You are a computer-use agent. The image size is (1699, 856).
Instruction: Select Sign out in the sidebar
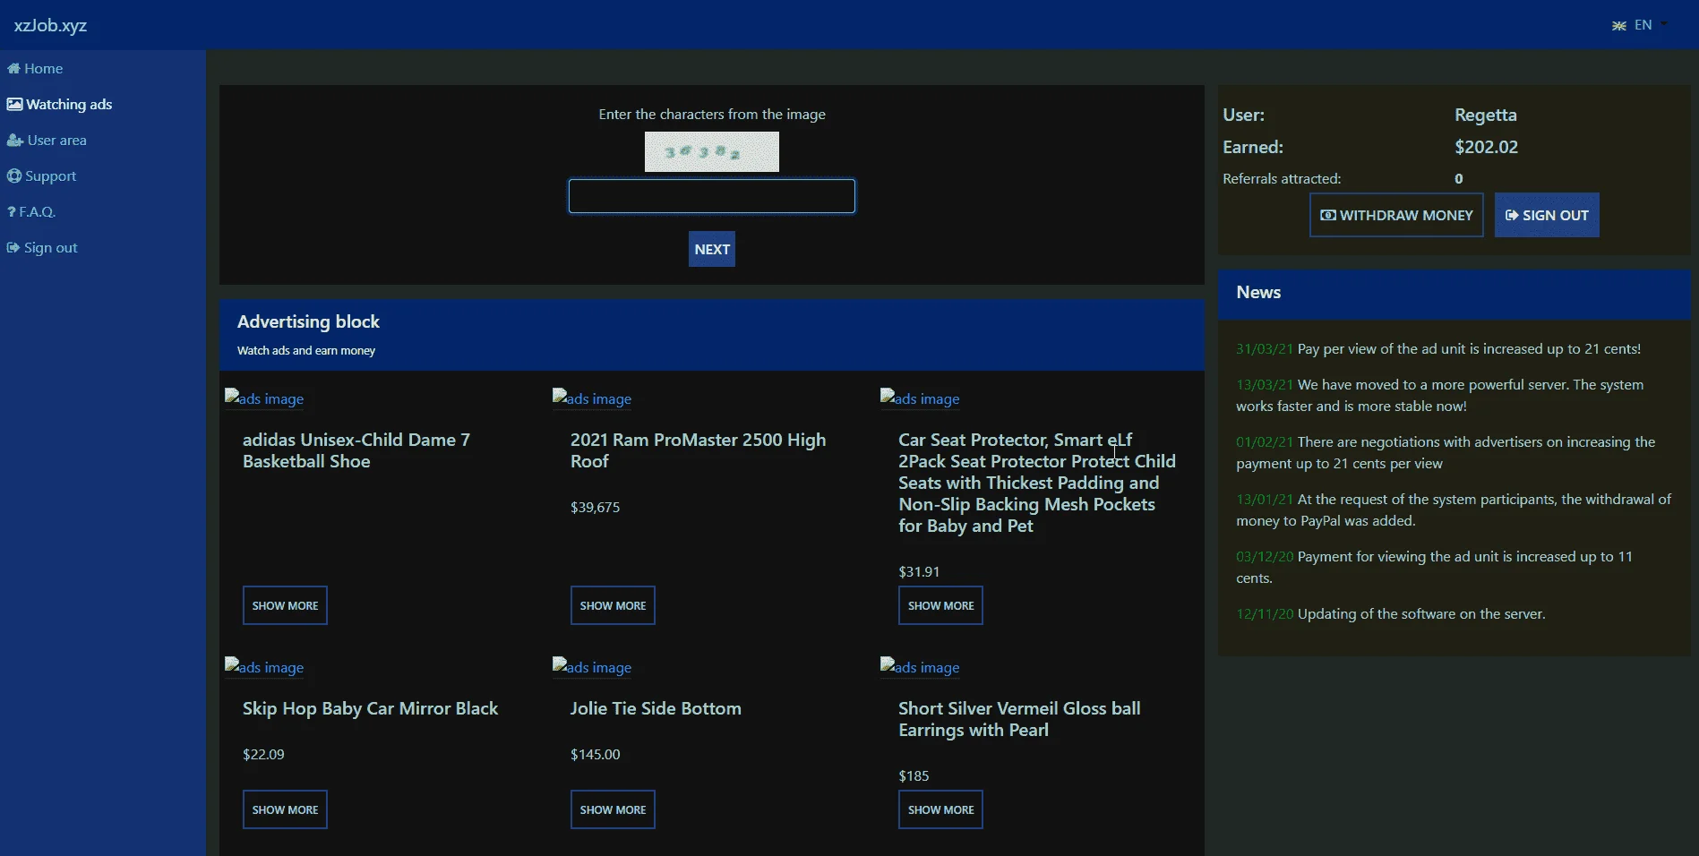pyautogui.click(x=42, y=248)
